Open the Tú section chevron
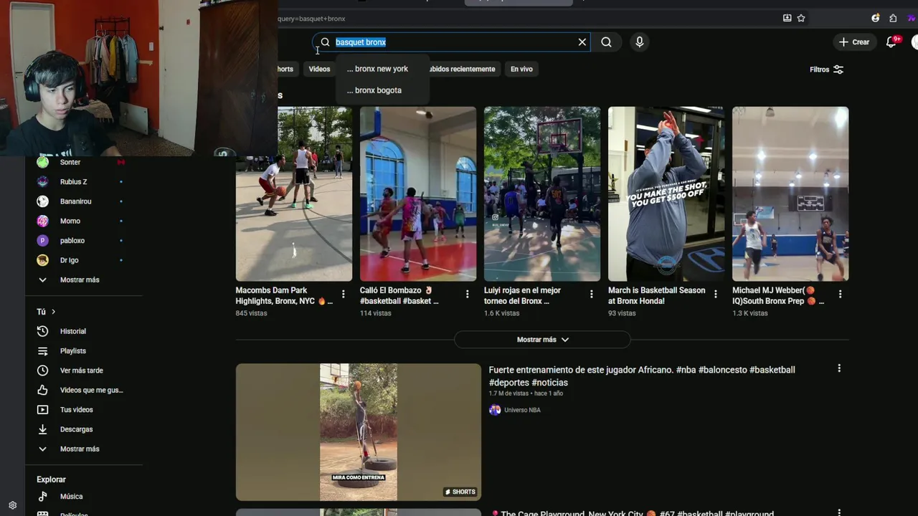The height and width of the screenshot is (516, 918). tap(53, 312)
